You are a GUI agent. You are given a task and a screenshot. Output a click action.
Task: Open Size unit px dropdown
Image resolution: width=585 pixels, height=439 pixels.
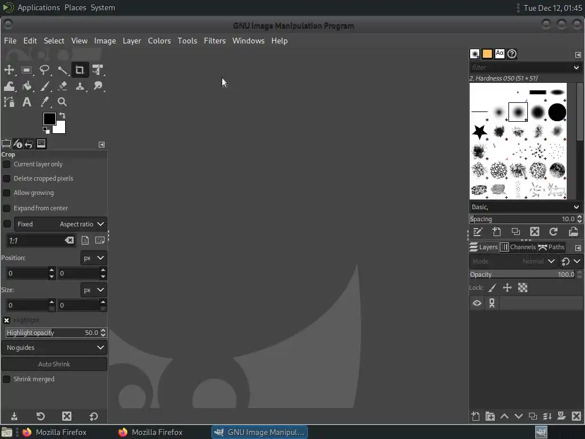94,290
